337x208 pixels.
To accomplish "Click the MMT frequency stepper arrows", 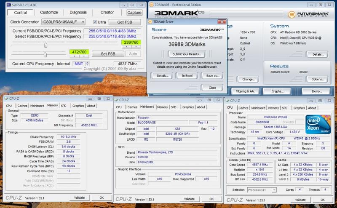I will pyautogui.click(x=87, y=64).
